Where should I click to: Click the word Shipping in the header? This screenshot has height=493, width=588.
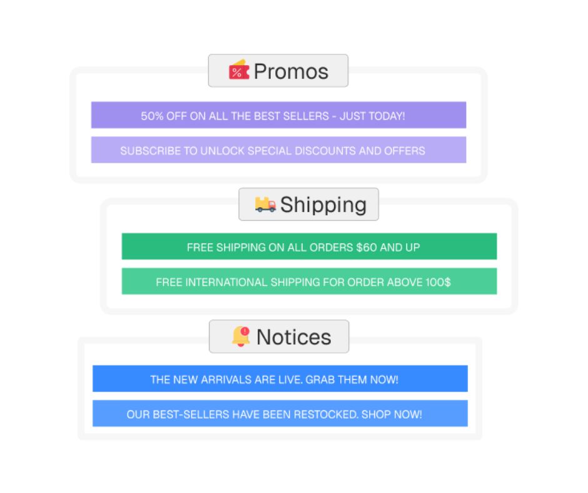(x=323, y=205)
